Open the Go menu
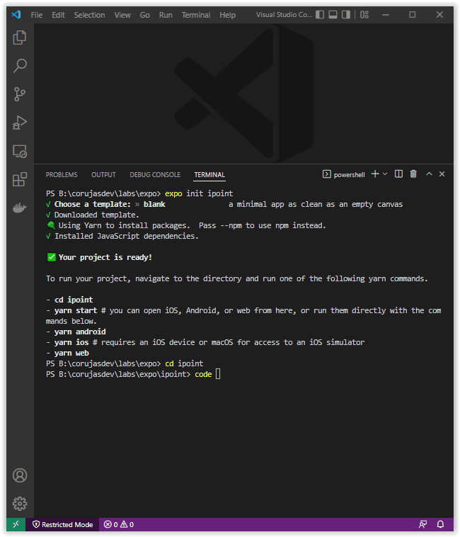The width and height of the screenshot is (460, 537). pos(144,15)
